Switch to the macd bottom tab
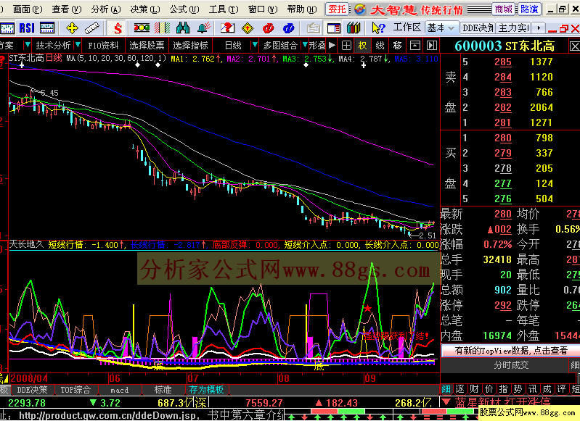This screenshot has width=580, height=421. 120,390
